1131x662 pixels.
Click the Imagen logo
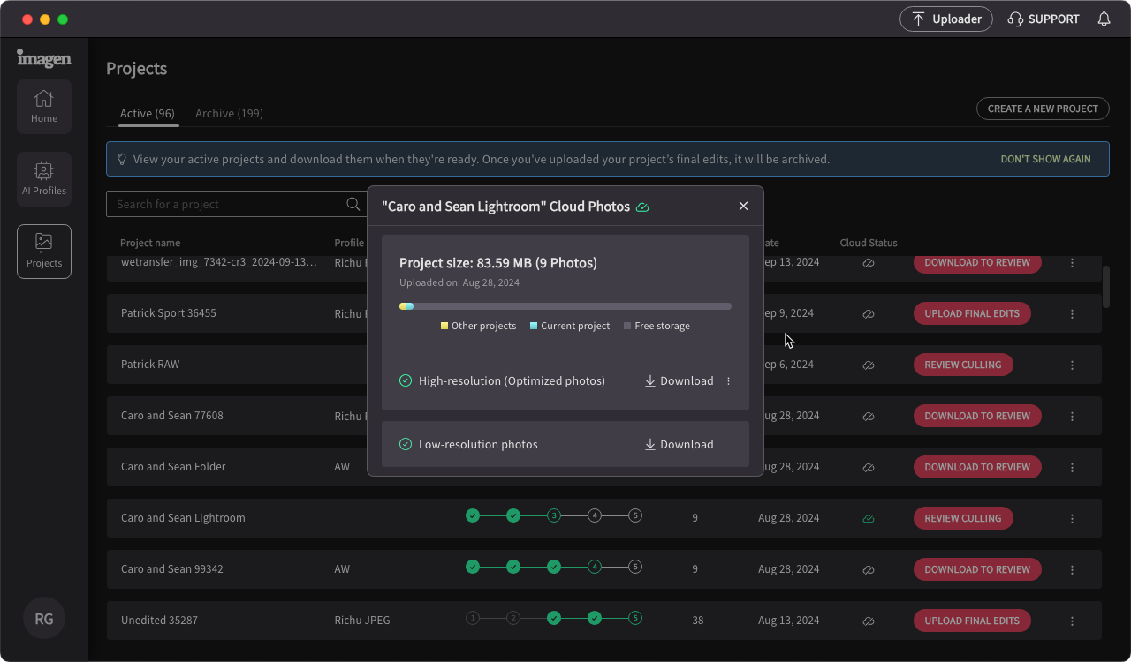click(44, 58)
